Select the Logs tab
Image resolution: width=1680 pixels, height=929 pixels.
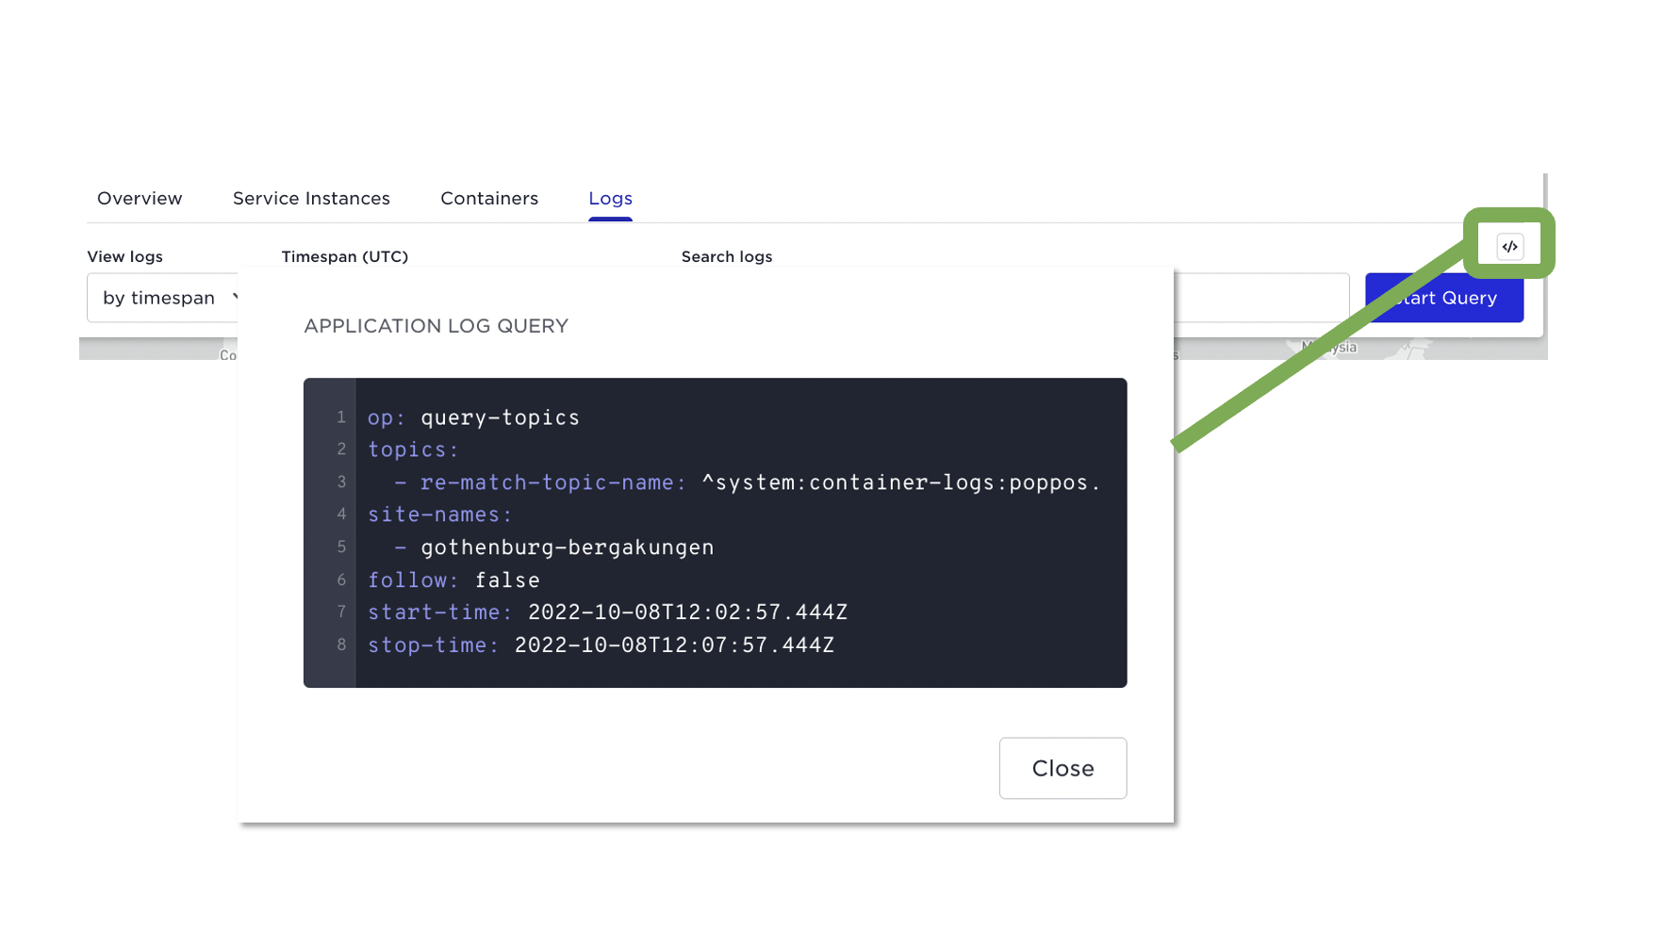610,199
